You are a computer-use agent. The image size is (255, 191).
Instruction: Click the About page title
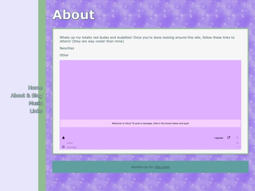[74, 15]
